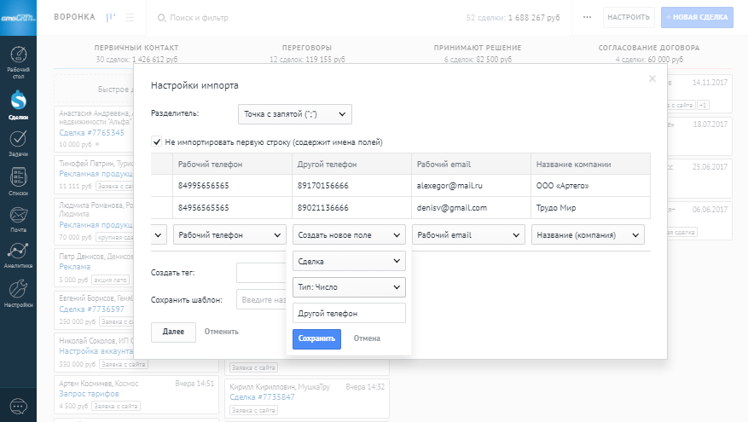The image size is (748, 422).
Task: Uncheck 'Не импортировать первую строку' checkbox
Action: tap(157, 142)
